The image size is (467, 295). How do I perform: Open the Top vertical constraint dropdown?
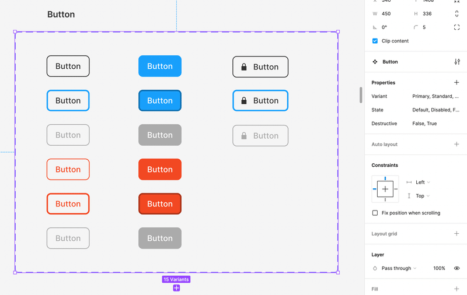423,196
